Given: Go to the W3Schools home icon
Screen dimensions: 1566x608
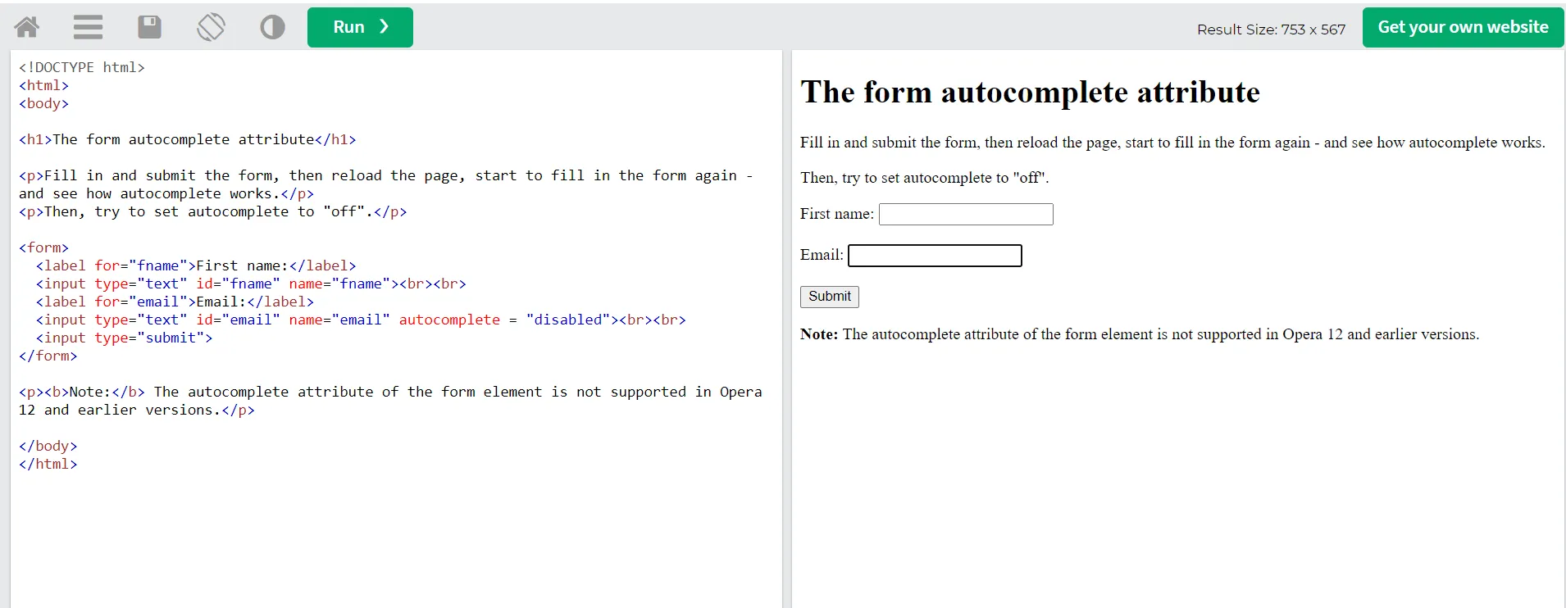Looking at the screenshot, I should [27, 27].
